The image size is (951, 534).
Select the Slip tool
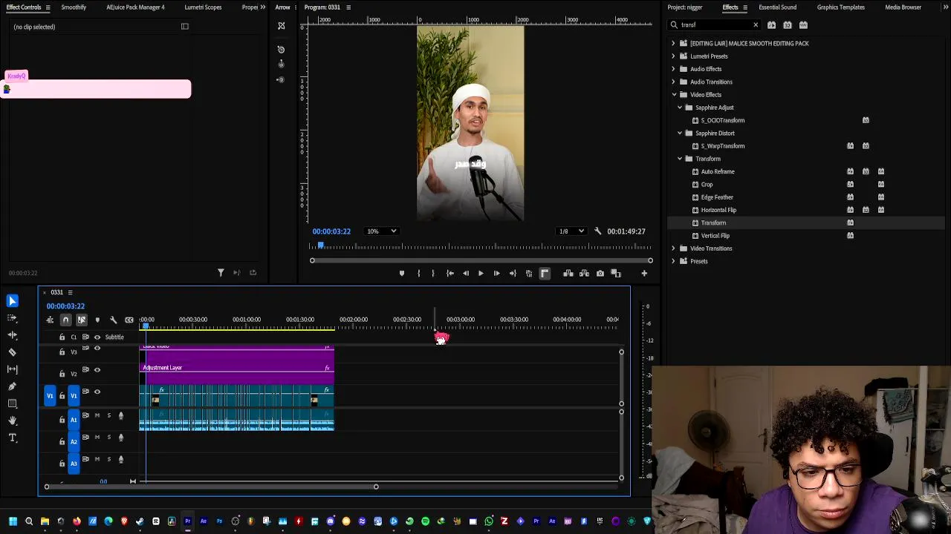[12, 369]
